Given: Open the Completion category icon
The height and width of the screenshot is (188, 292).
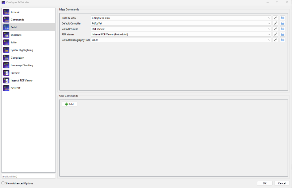Looking at the screenshot, I should pos(6,58).
